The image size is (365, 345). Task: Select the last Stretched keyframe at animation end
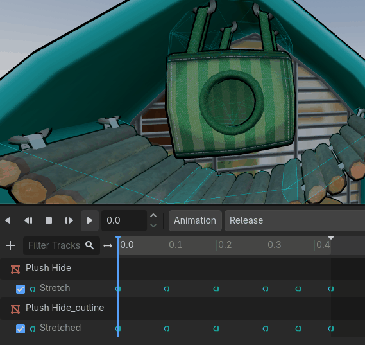coord(331,329)
